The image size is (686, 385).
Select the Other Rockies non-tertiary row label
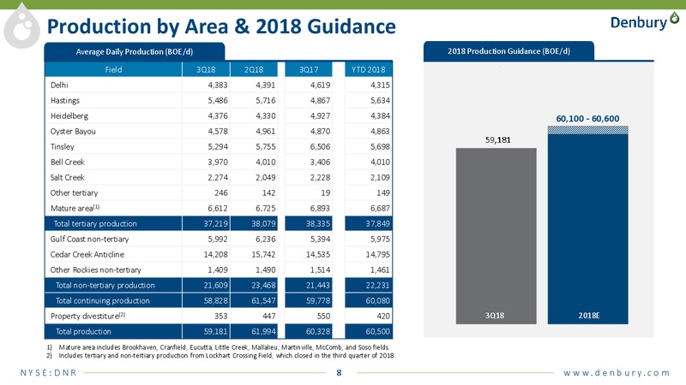coord(95,269)
